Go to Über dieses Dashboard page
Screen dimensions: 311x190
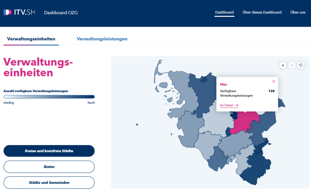[x=262, y=12]
